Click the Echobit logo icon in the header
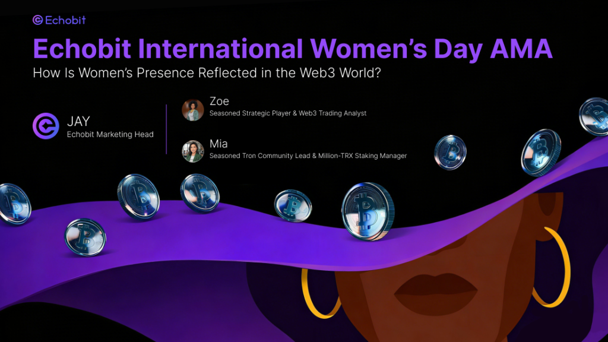Image resolution: width=608 pixels, height=342 pixels. [38, 20]
